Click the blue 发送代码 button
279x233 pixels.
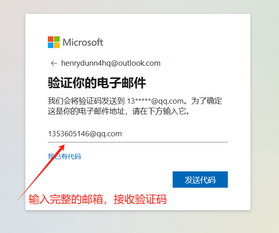pyautogui.click(x=200, y=180)
